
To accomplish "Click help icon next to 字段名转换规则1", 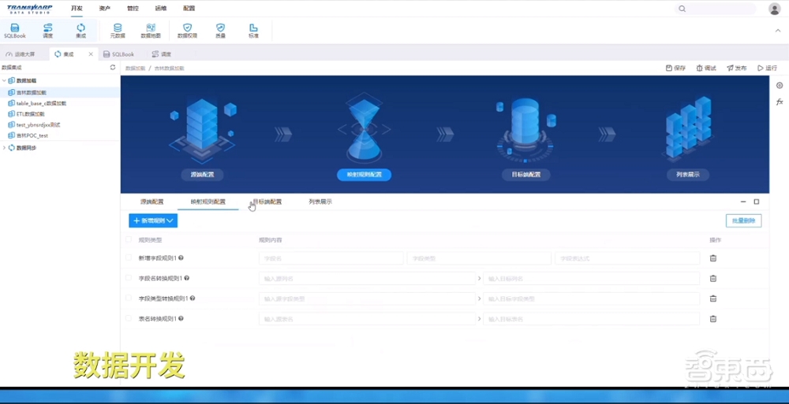I will (187, 278).
